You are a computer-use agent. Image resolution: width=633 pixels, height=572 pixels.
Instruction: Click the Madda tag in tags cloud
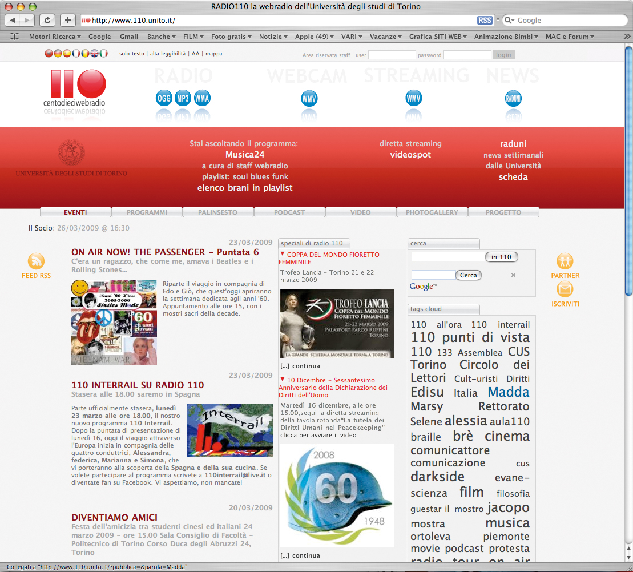508,392
